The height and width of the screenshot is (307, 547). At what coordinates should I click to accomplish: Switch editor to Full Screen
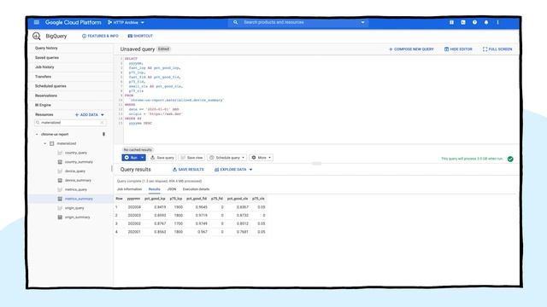coord(497,49)
